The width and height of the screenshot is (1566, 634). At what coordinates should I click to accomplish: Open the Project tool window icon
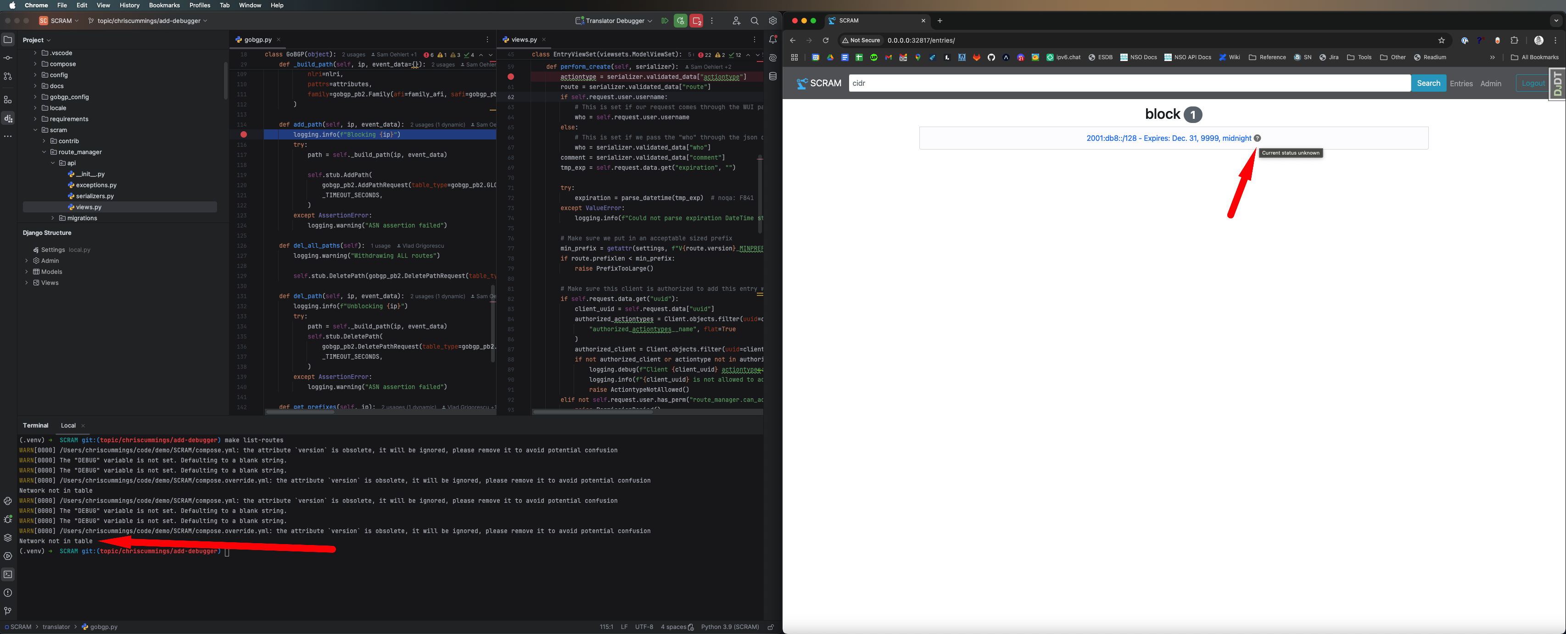click(x=8, y=39)
